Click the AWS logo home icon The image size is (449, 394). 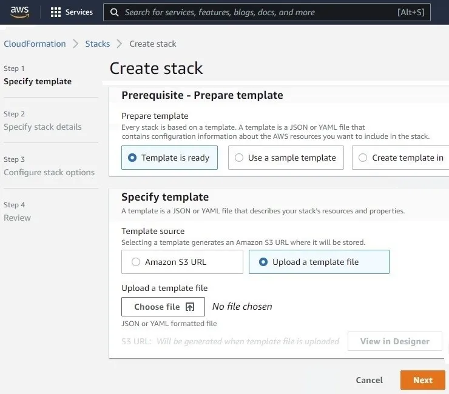click(19, 12)
